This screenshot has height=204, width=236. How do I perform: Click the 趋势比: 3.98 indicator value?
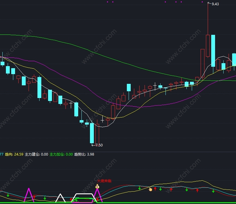(84, 154)
